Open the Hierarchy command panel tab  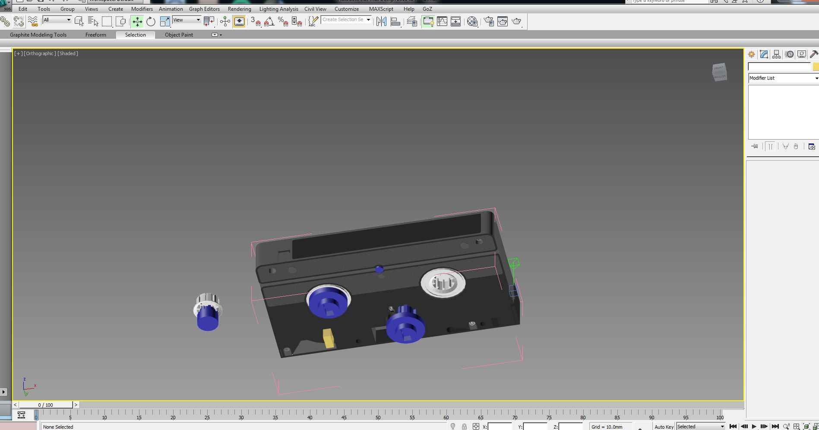tap(776, 54)
